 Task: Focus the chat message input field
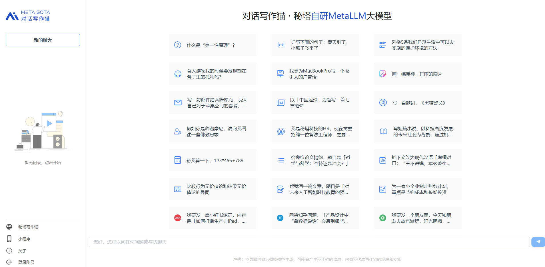click(309, 242)
